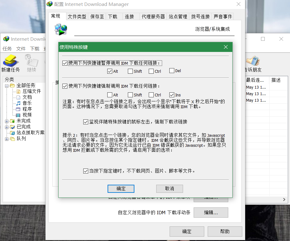
Task: Check Shift in the pause hotkey row
Action: pos(130,71)
